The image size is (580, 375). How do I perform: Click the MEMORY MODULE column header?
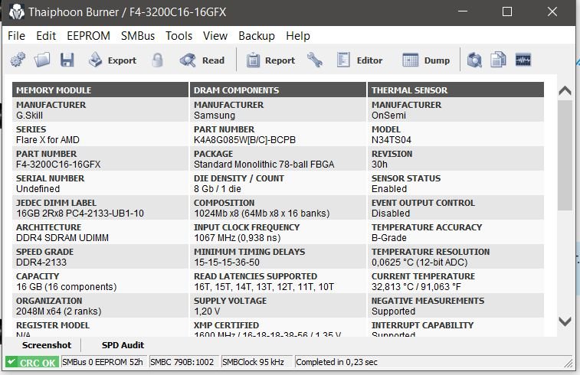pos(100,90)
